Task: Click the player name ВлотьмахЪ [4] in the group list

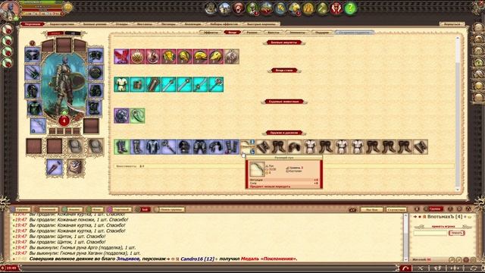Action: [445, 217]
